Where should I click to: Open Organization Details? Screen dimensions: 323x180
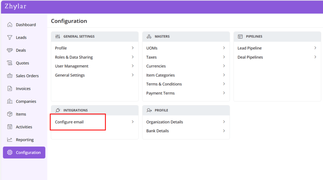164,122
